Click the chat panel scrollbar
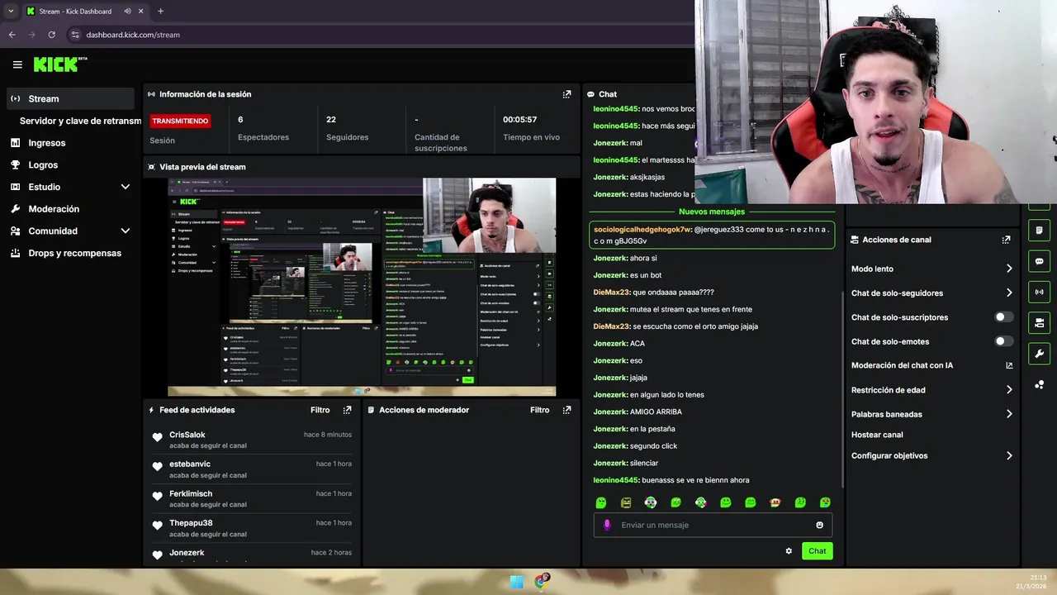The height and width of the screenshot is (595, 1057). pyautogui.click(x=842, y=388)
